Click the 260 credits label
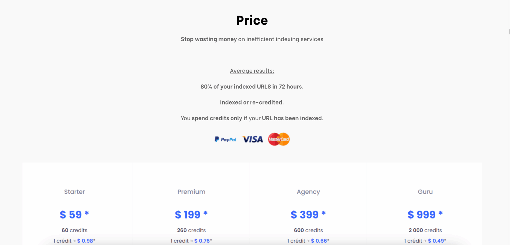Screen dimensions: 510x245 pyautogui.click(x=191, y=230)
